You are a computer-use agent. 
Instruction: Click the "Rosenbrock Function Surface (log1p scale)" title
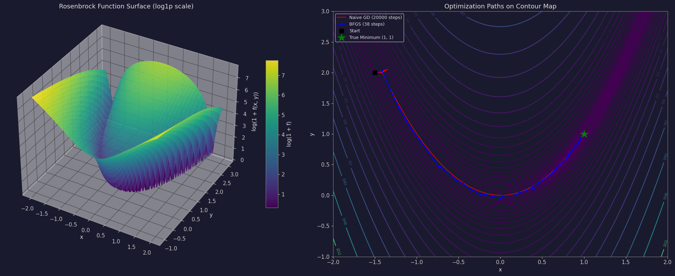[126, 6]
